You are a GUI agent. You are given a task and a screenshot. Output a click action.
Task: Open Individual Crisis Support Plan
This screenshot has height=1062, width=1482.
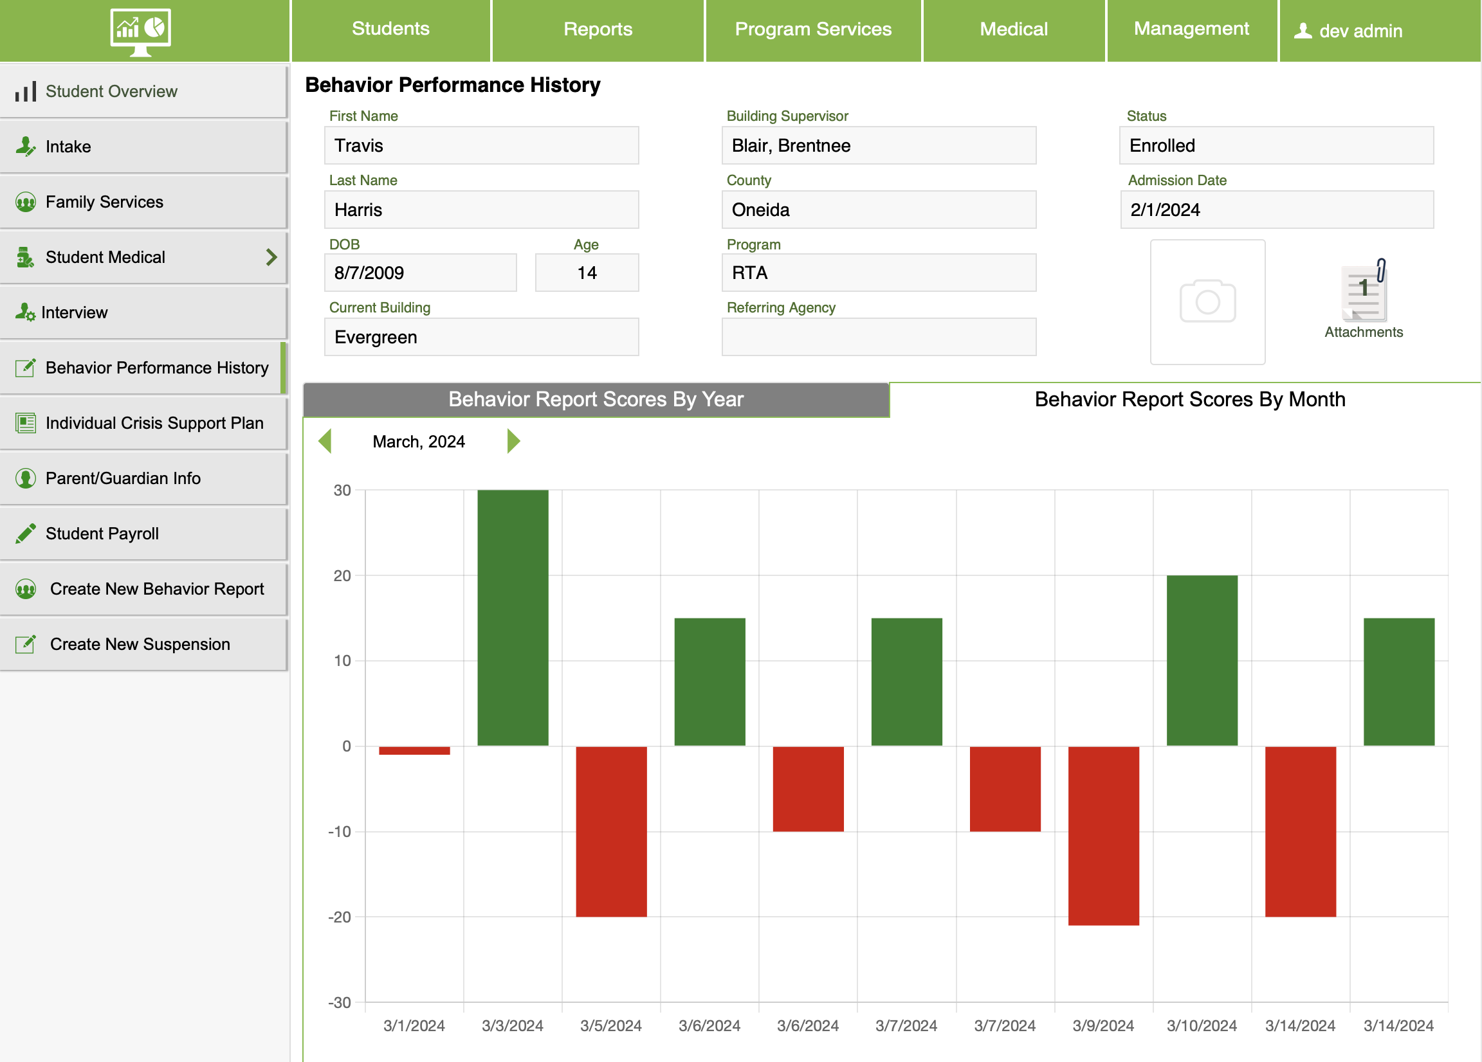pyautogui.click(x=143, y=423)
